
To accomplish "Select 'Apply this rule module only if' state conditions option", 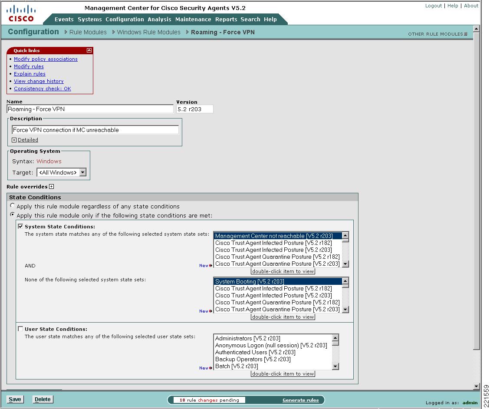I will point(12,214).
